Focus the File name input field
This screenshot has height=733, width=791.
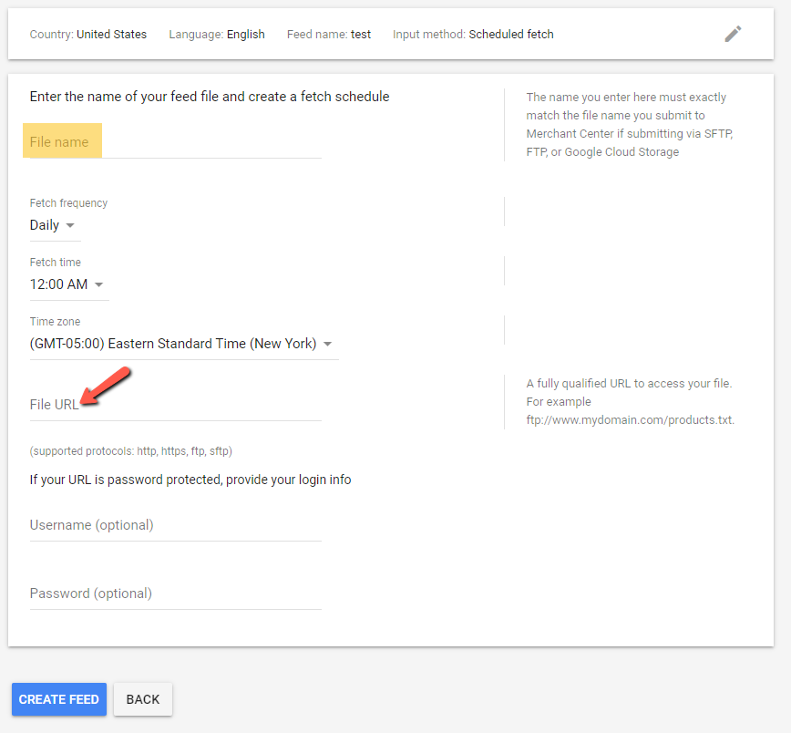pyautogui.click(x=175, y=143)
